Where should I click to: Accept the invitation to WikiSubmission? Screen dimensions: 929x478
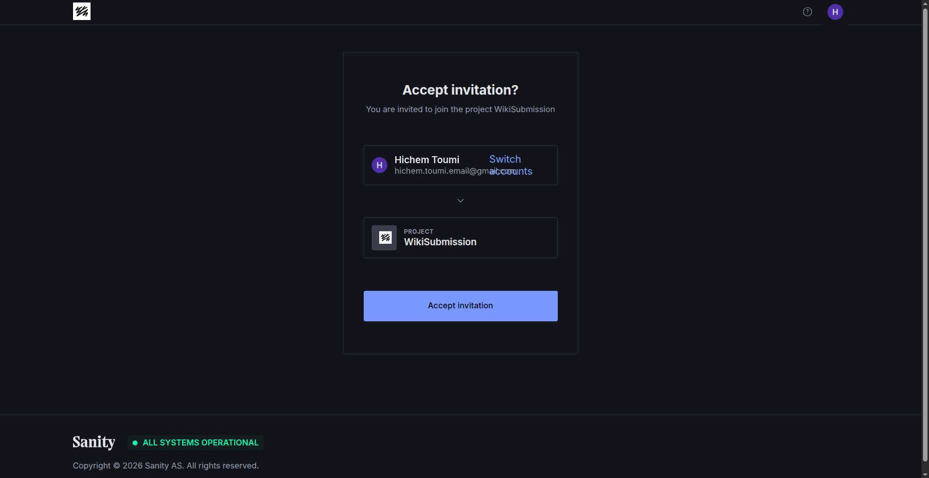[x=460, y=305]
